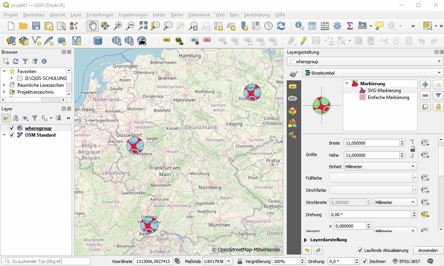Click the Anwenden button

(x=428, y=250)
